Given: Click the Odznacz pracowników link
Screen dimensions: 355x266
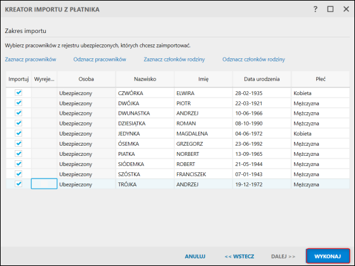Looking at the screenshot, I should click(100, 60).
